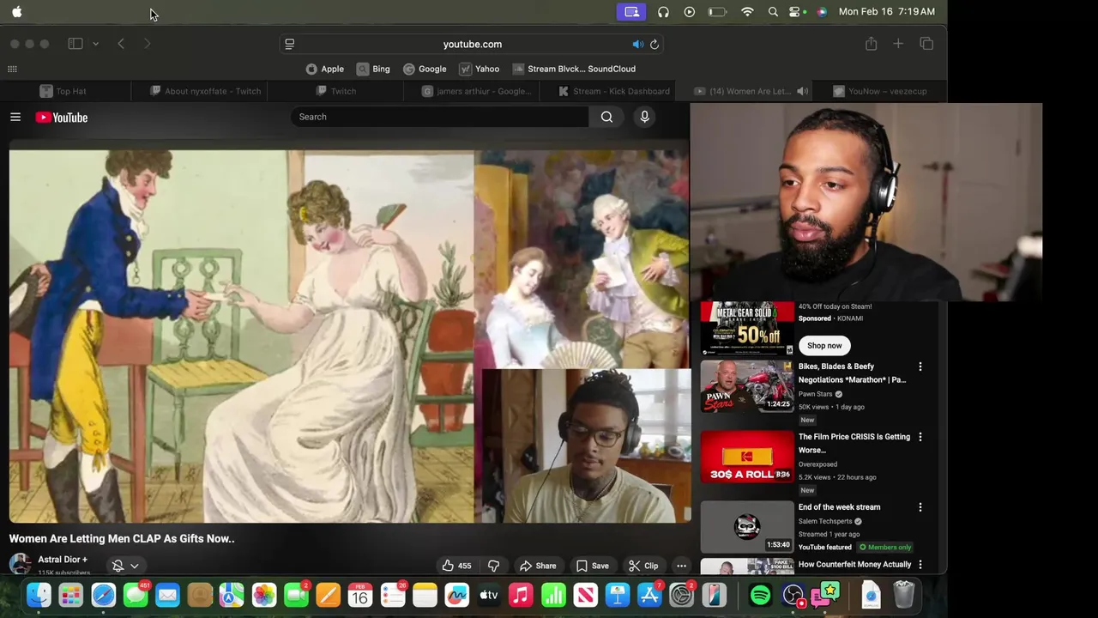Open the bookmarks grid icon
Image resolution: width=1098 pixels, height=618 pixels.
pos(12,69)
